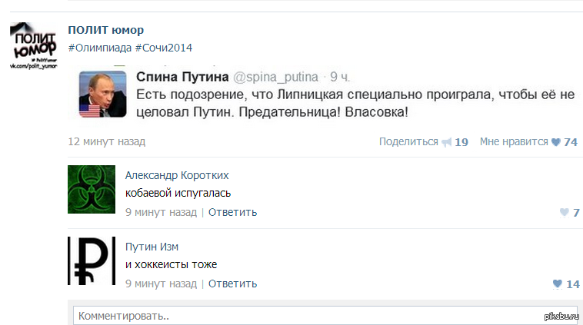Click Путин Изм's ruble avatar
This screenshot has height=325, width=583.
pyautogui.click(x=91, y=261)
